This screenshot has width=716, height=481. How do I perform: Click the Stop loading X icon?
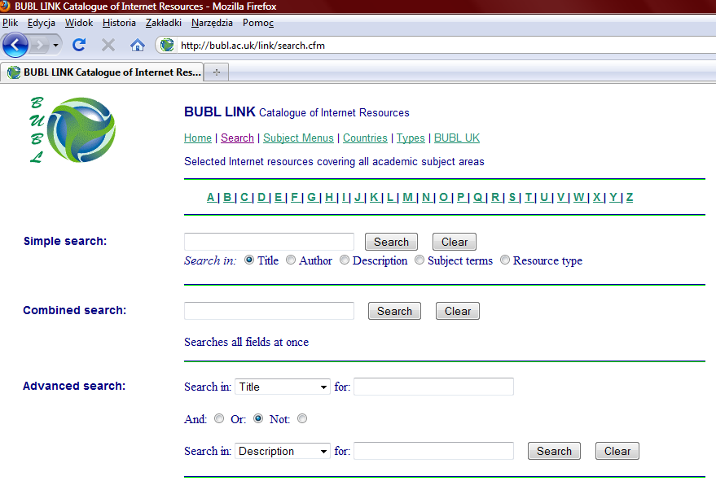108,45
